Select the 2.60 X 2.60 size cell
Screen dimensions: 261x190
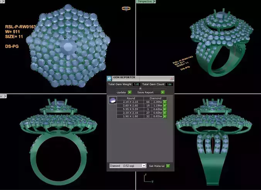130,105
